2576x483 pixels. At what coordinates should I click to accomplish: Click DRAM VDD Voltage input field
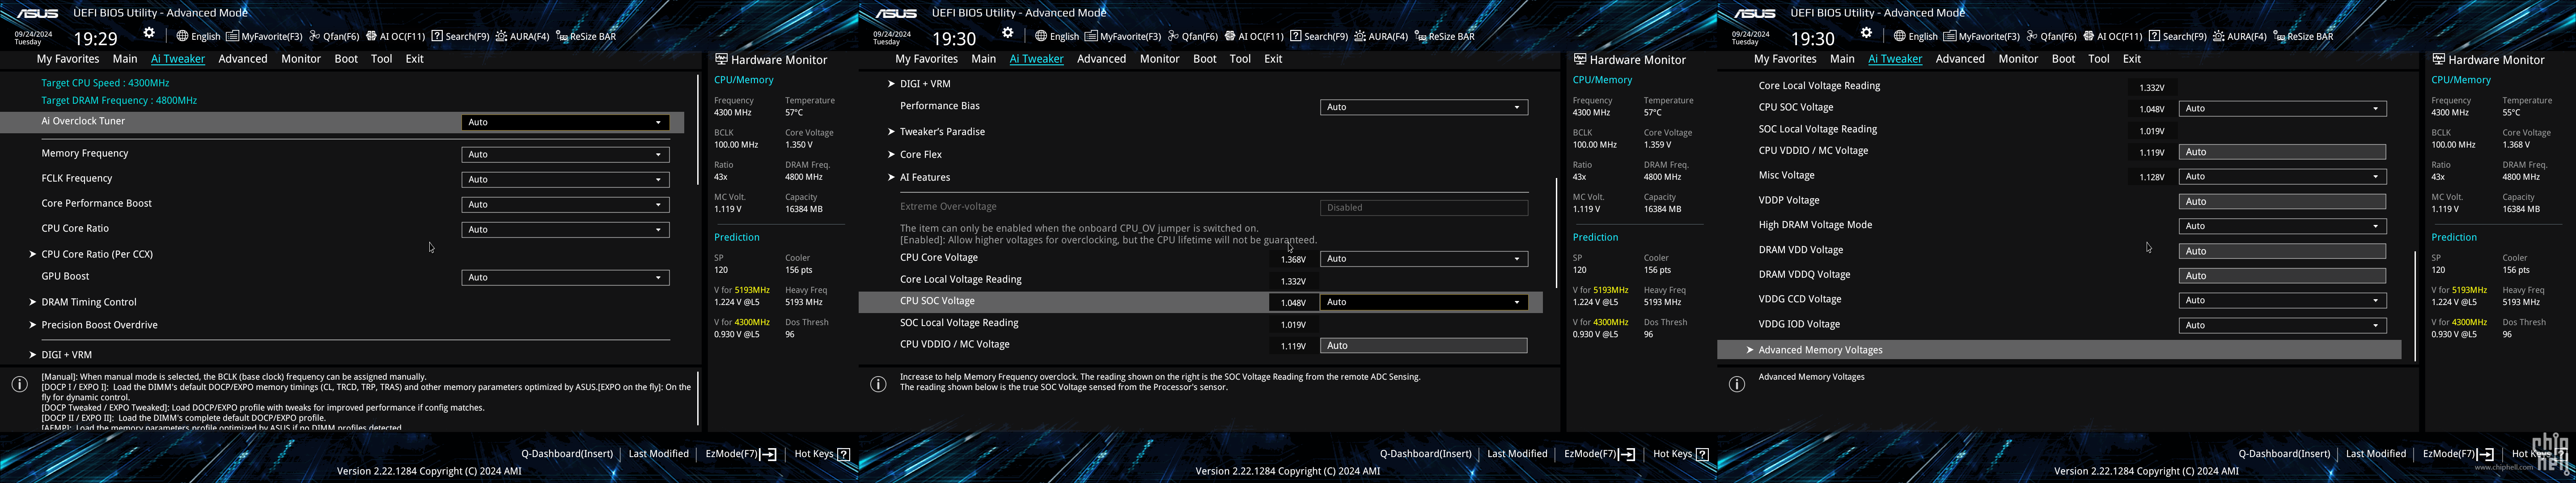coord(2282,251)
